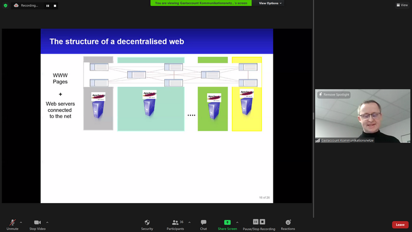Image resolution: width=412 pixels, height=232 pixels.
Task: Click the Pause/Stop Recording control
Action: [x=259, y=225]
